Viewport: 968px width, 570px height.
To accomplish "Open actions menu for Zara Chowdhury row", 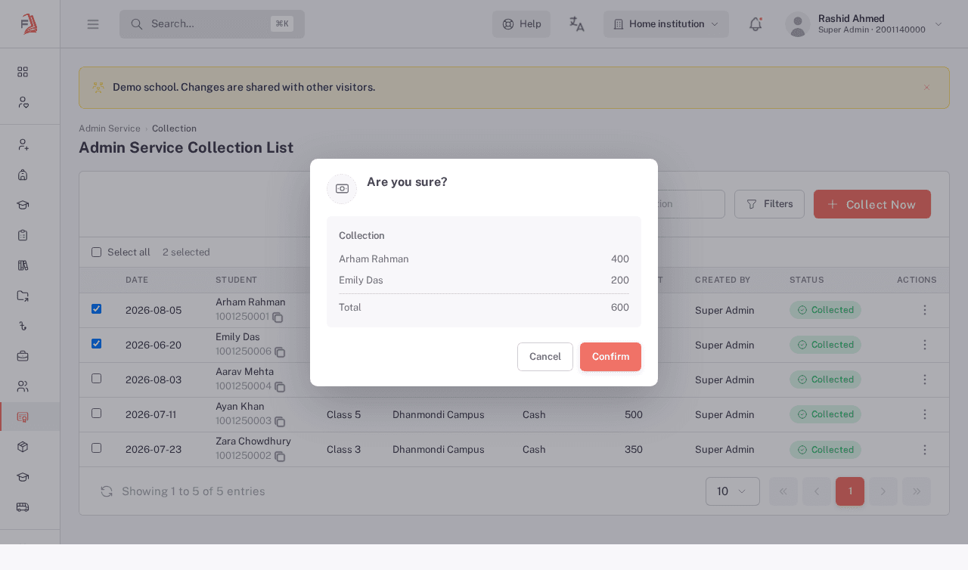I will click(x=924, y=450).
